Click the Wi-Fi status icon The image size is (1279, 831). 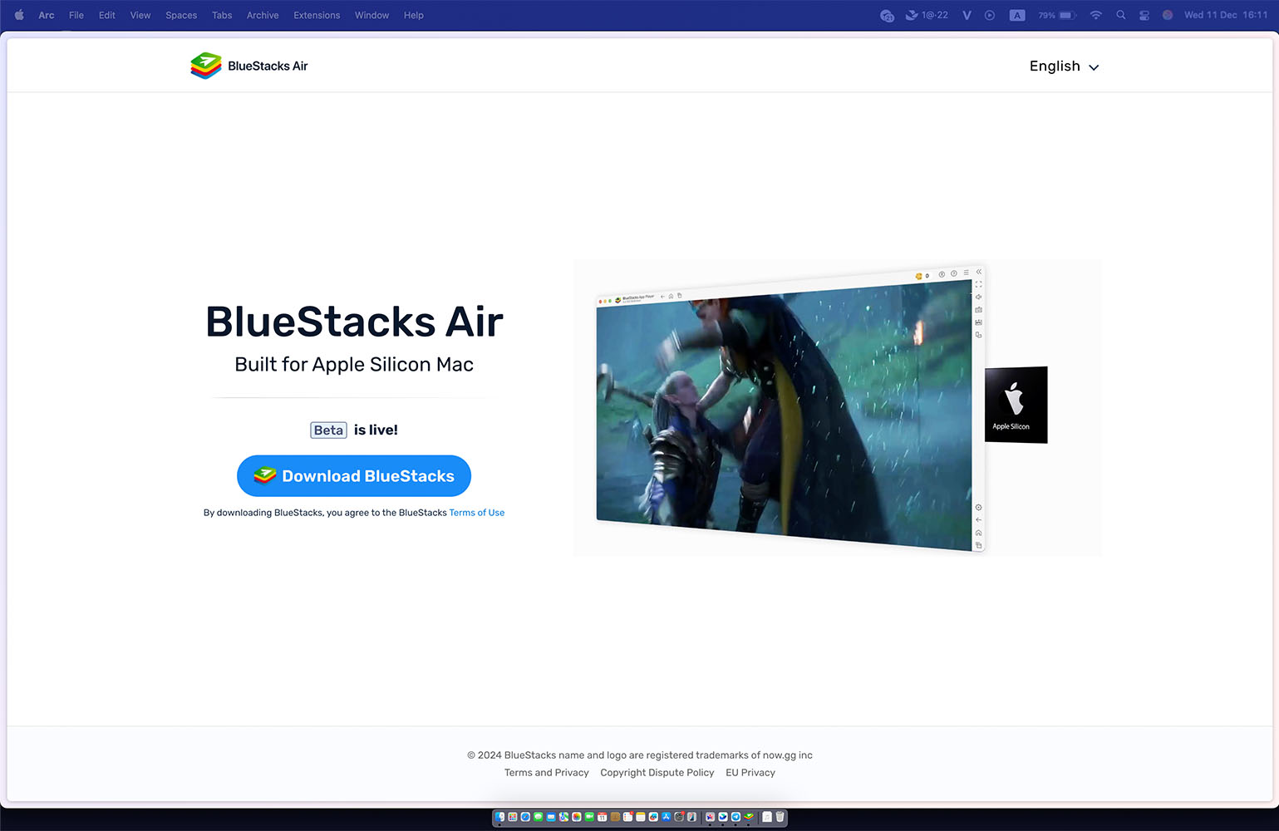[1096, 15]
